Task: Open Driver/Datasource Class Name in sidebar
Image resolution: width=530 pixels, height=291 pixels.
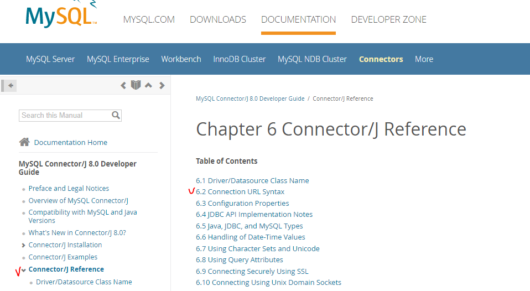Action: [x=84, y=282]
